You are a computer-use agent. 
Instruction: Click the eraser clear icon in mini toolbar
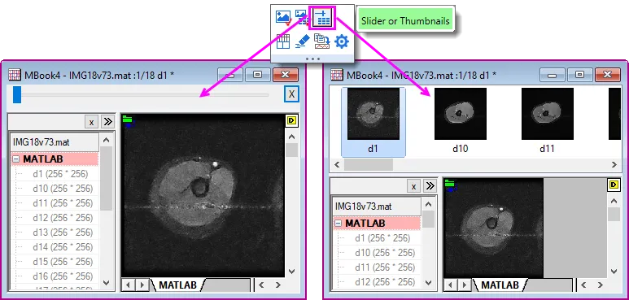pos(303,41)
